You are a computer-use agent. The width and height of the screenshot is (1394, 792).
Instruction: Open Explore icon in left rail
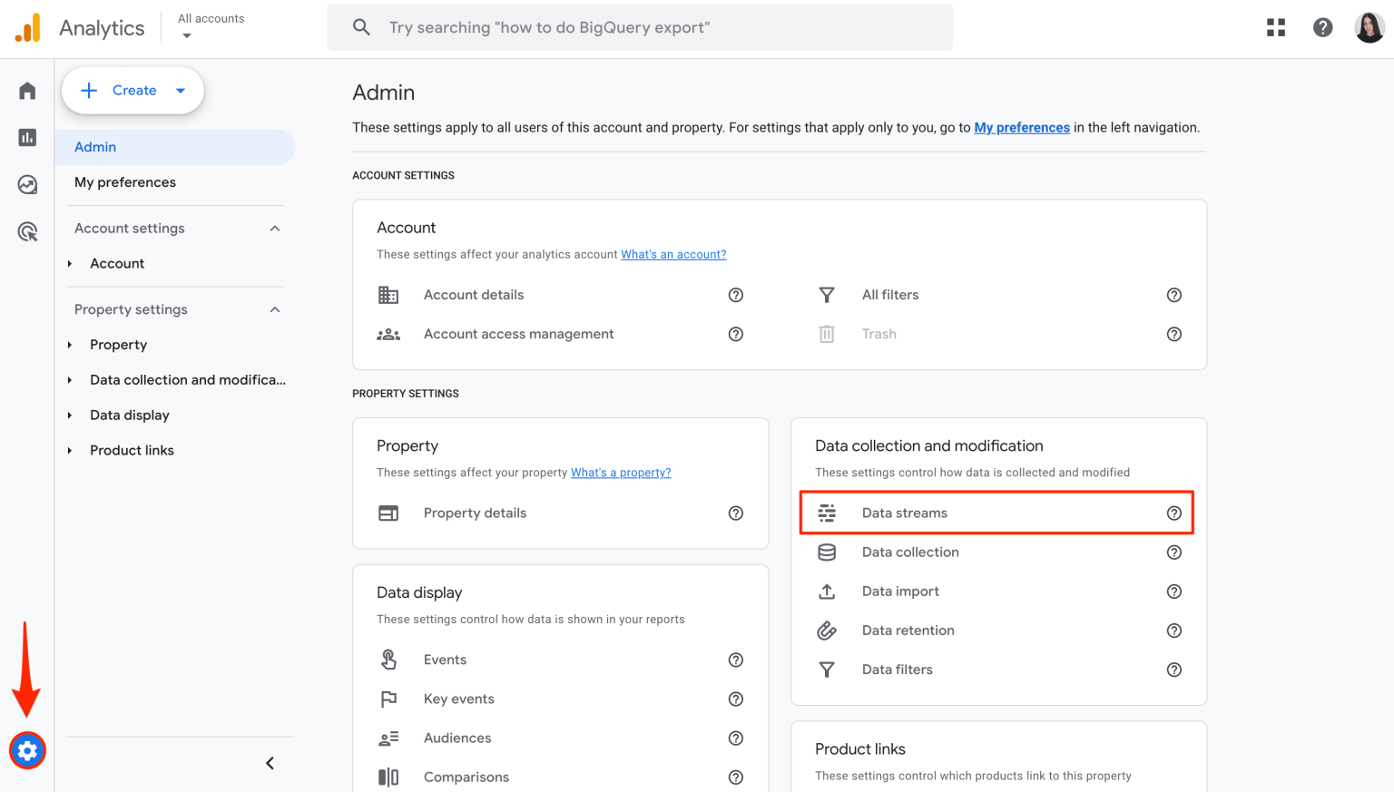27,185
